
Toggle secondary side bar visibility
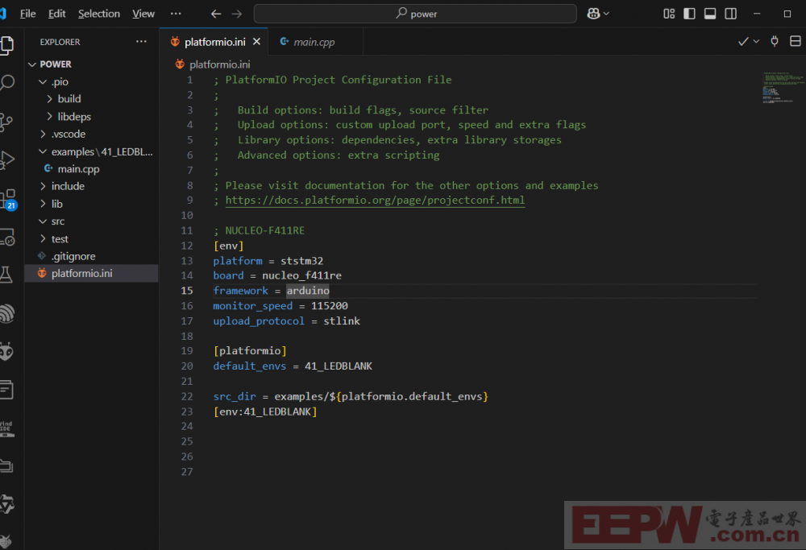coord(730,14)
